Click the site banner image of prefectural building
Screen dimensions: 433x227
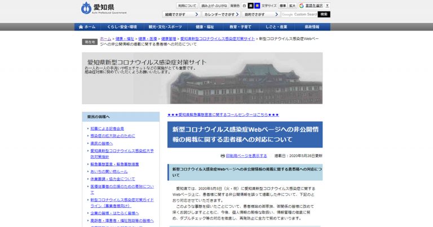pyautogui.click(x=202, y=78)
